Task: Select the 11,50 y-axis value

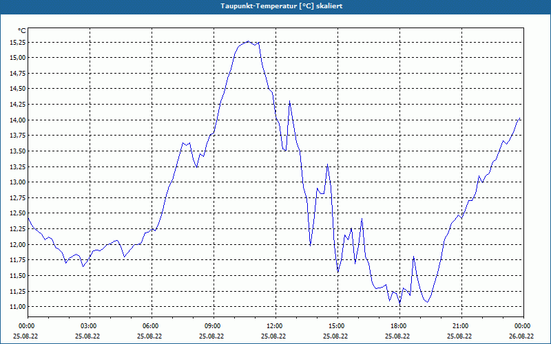Action: pos(18,276)
